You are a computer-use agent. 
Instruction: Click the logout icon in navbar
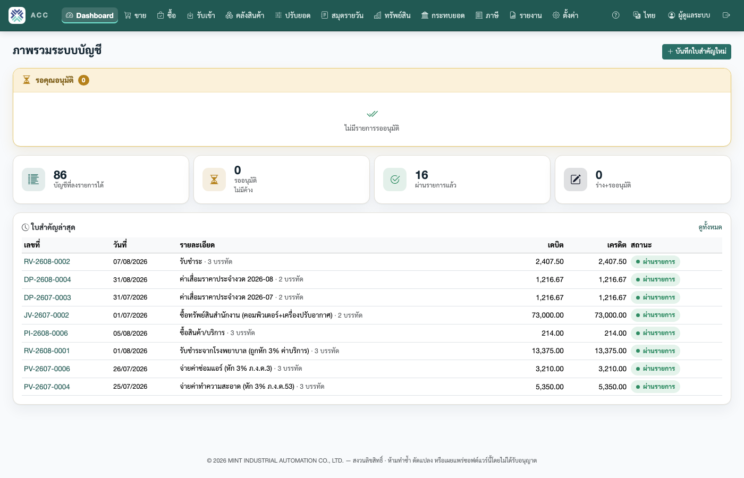[726, 15]
